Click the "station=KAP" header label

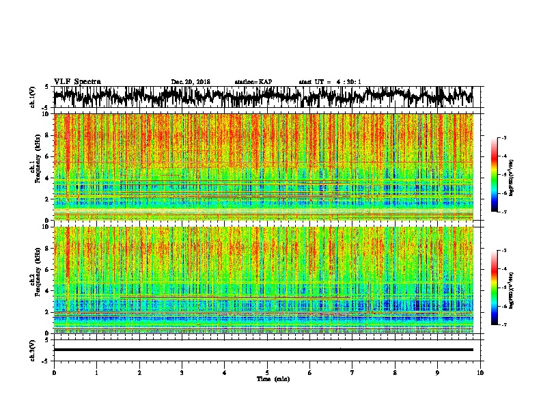tap(253, 82)
